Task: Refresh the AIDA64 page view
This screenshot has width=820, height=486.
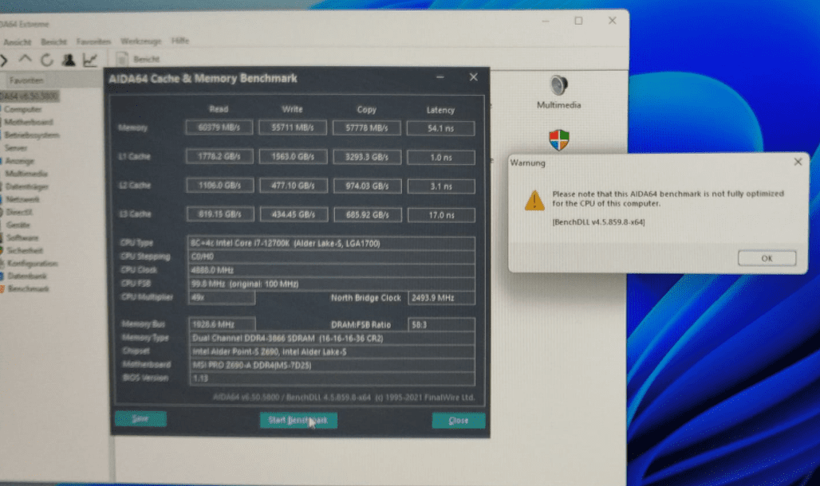Action: pos(47,60)
